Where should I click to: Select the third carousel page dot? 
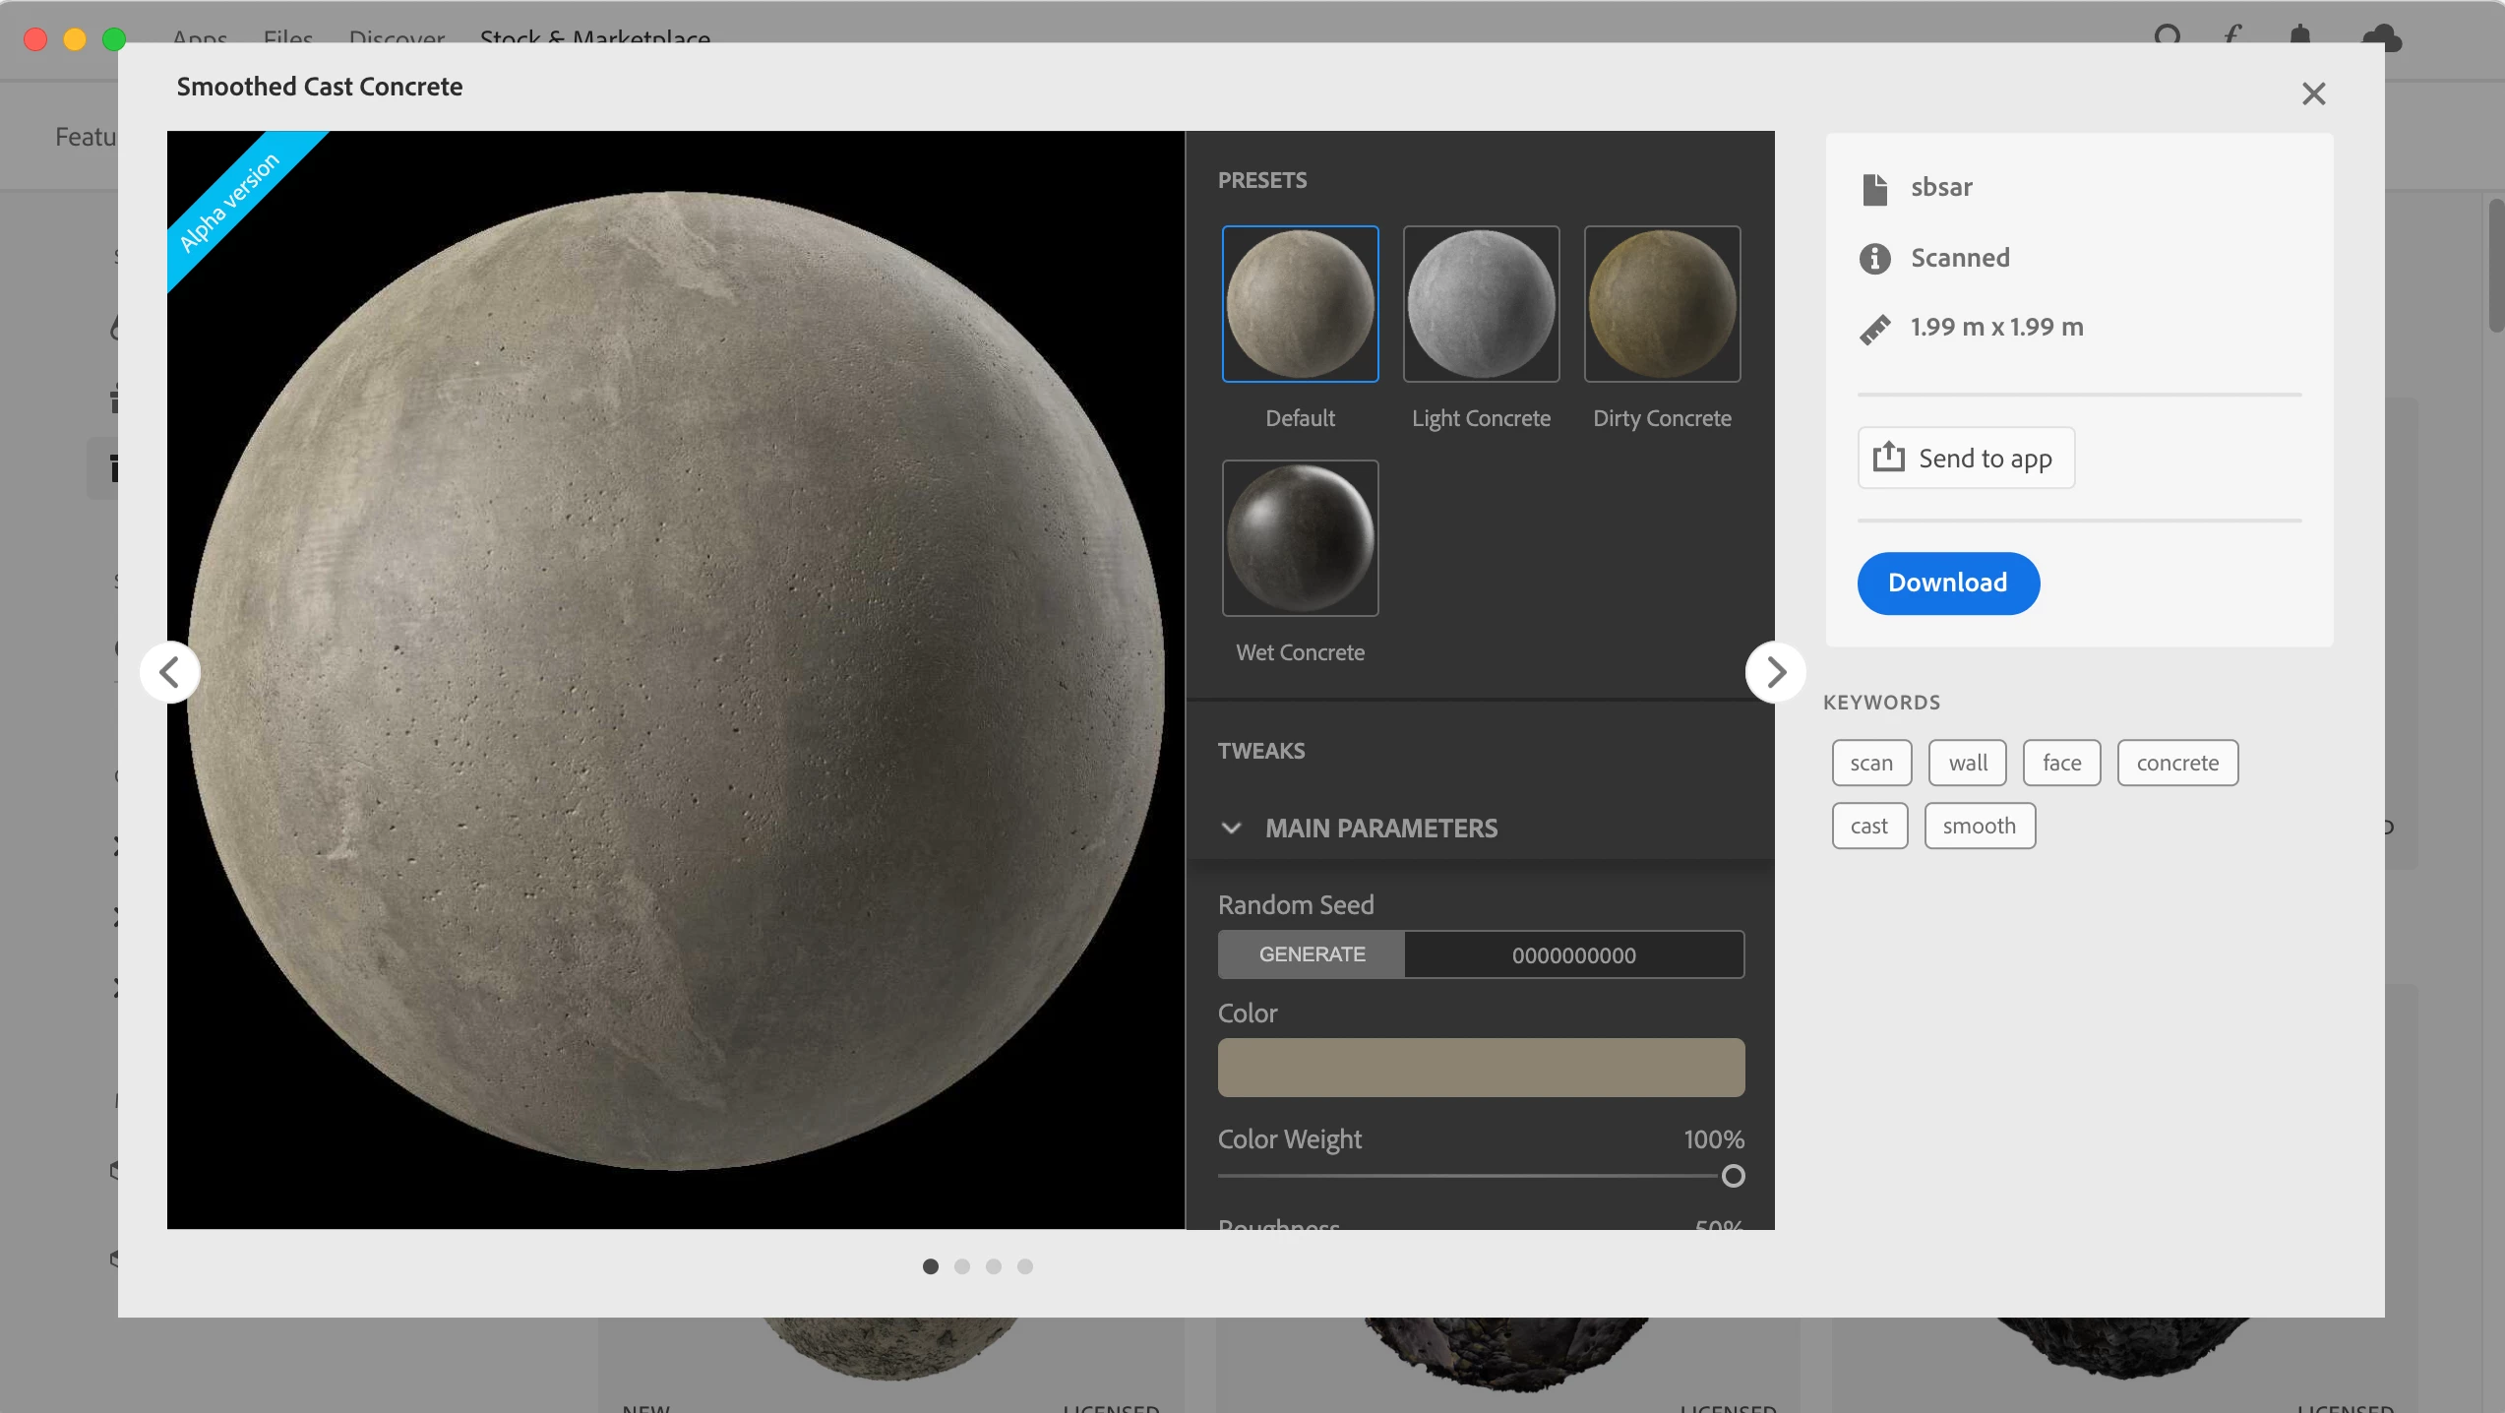point(994,1266)
